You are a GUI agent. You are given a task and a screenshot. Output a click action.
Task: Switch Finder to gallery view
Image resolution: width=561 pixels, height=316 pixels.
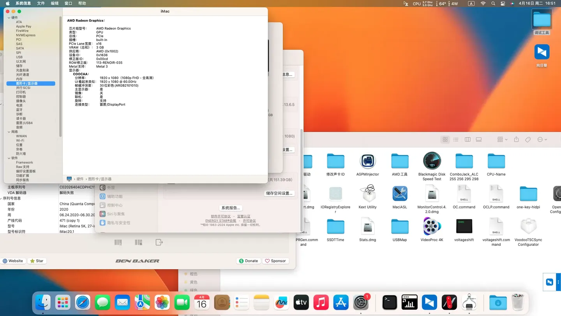(x=479, y=140)
